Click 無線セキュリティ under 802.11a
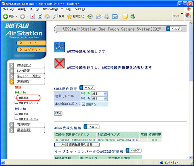194x166 pixels. click(x=28, y=103)
